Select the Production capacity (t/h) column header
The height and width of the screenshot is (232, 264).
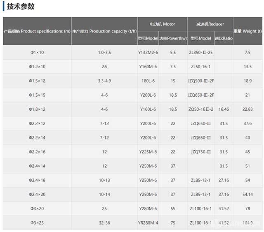tap(104, 31)
